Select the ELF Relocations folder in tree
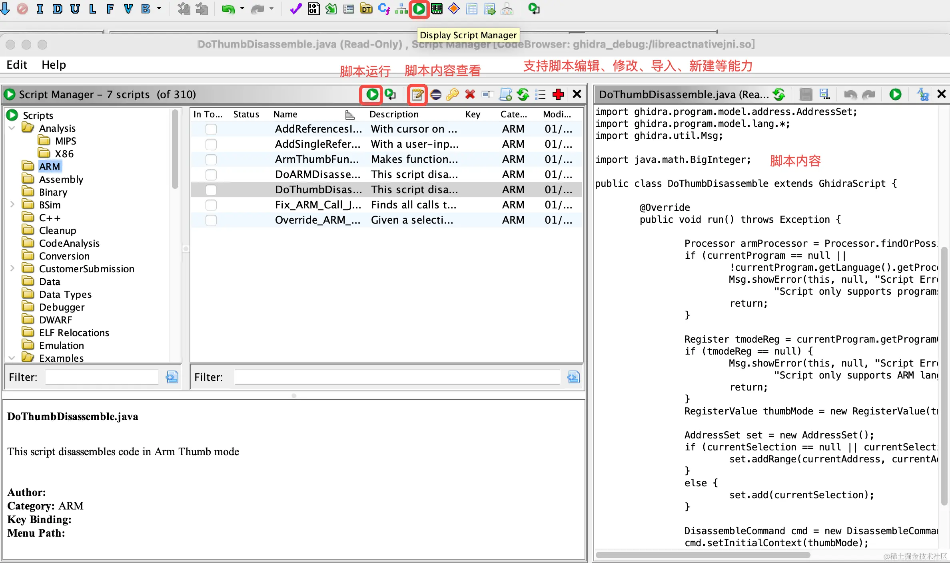This screenshot has height=563, width=950. (74, 333)
